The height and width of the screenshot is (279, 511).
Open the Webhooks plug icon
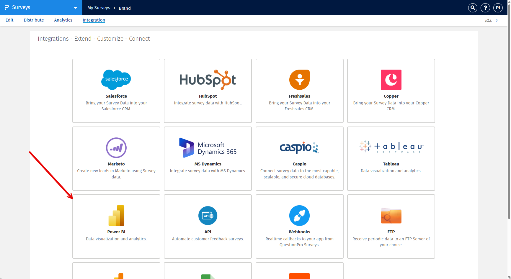click(299, 216)
